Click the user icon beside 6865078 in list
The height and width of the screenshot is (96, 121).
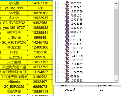pyautogui.click(x=67, y=32)
